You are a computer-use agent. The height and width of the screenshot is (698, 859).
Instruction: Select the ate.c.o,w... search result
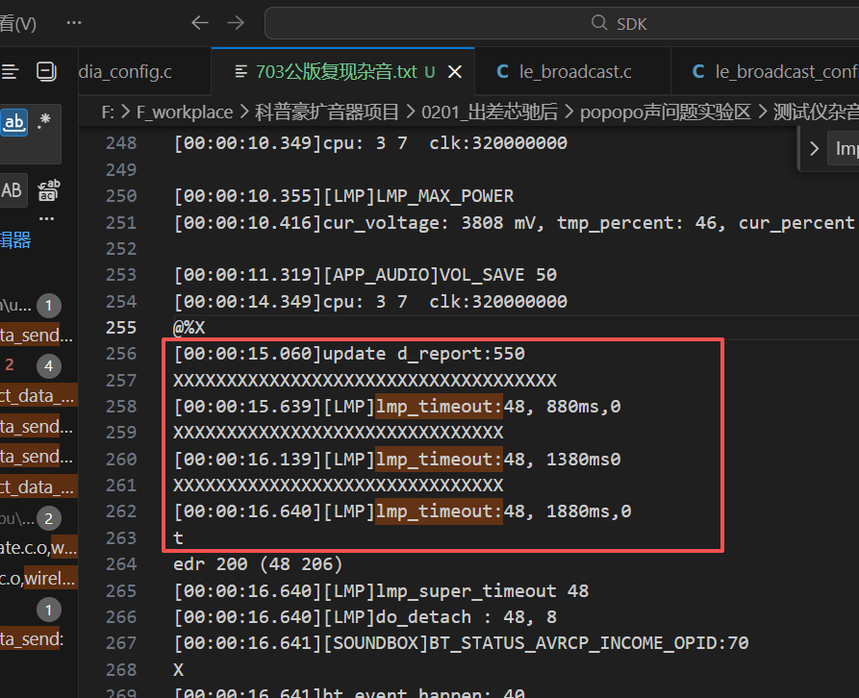[38, 547]
